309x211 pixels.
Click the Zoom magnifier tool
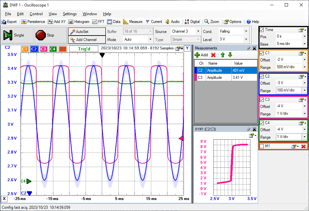(x=212, y=22)
